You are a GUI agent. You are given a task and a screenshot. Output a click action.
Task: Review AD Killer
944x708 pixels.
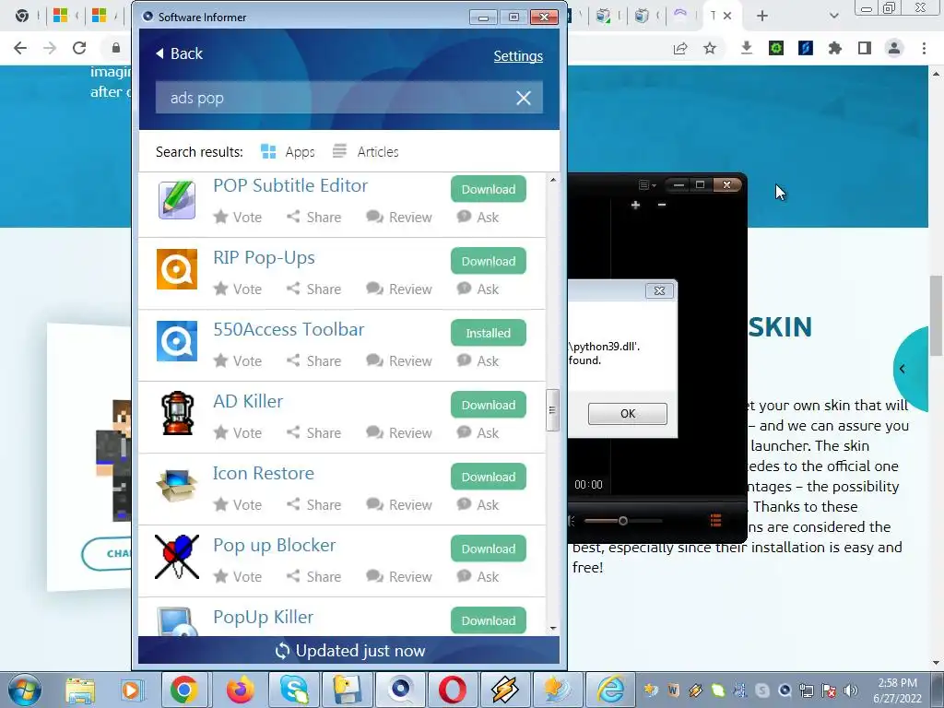tap(399, 433)
